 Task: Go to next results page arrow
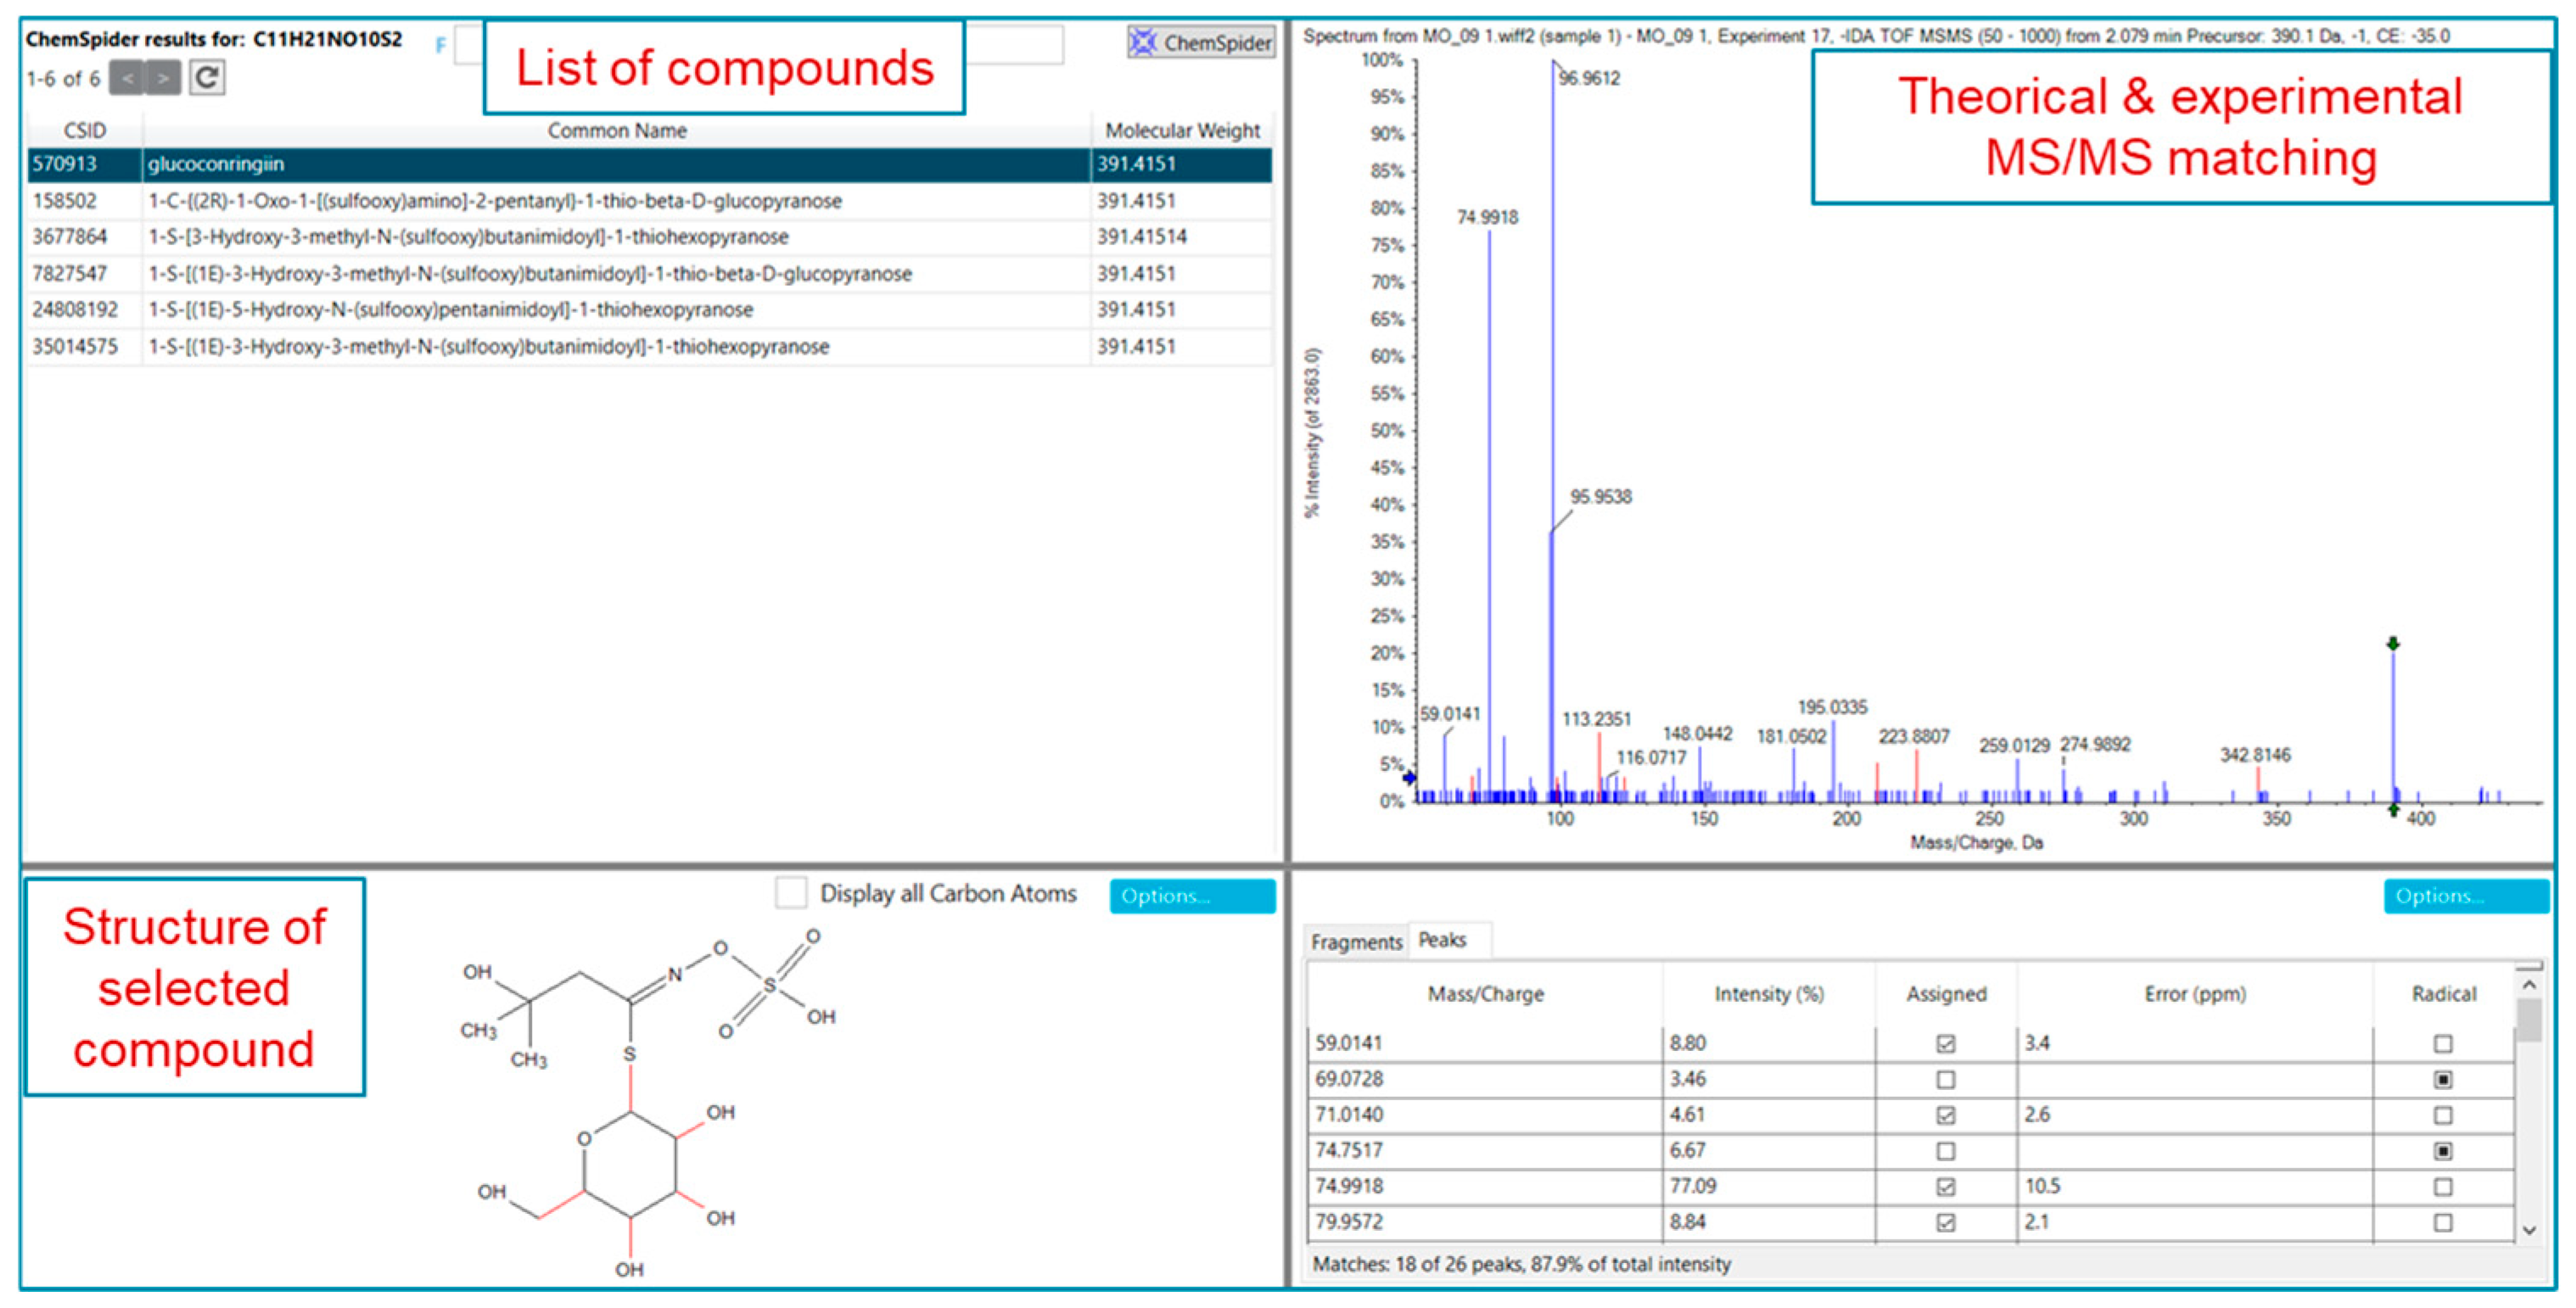pyautogui.click(x=163, y=78)
